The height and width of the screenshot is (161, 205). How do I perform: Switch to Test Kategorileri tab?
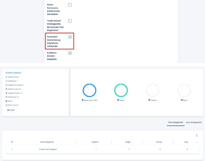click(175, 122)
